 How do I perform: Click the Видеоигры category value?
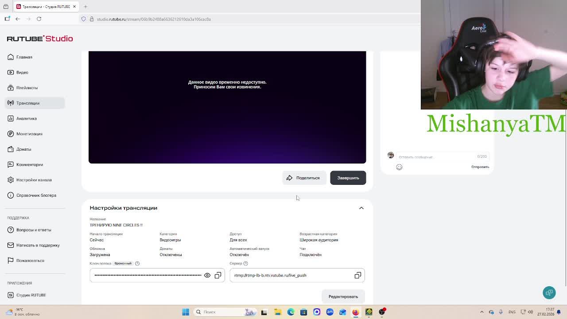pyautogui.click(x=170, y=240)
